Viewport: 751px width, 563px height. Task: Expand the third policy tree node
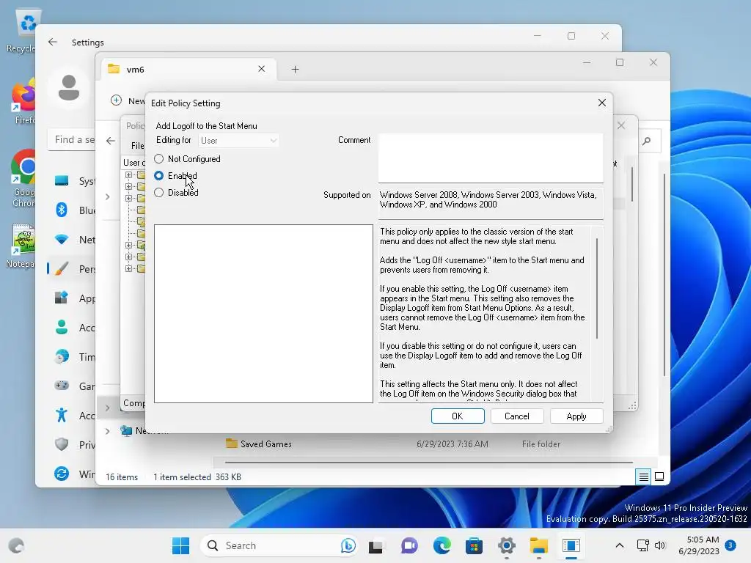point(128,198)
